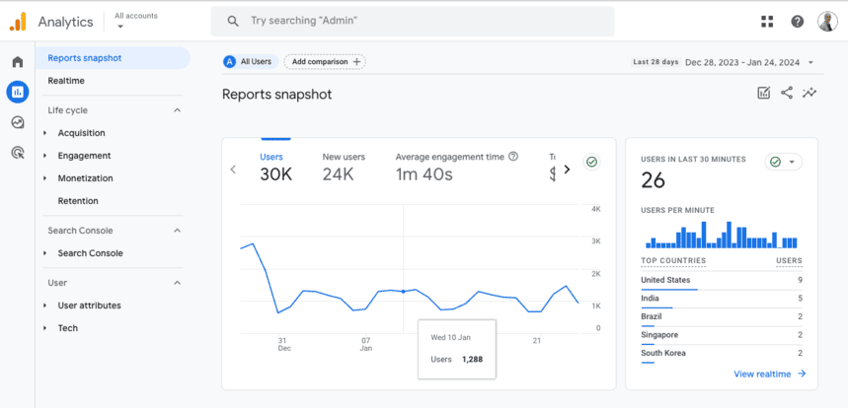Select the Users metric tab
Viewport: 848px width, 408px height.
tap(275, 167)
